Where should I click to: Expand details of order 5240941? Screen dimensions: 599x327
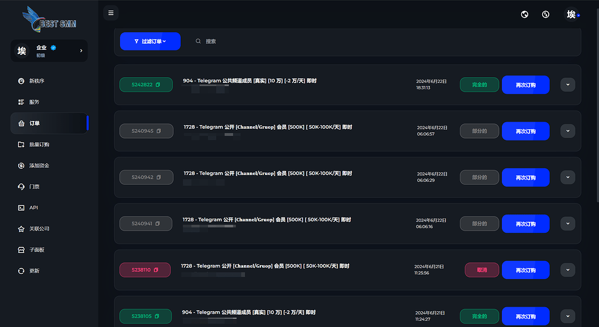pos(567,223)
